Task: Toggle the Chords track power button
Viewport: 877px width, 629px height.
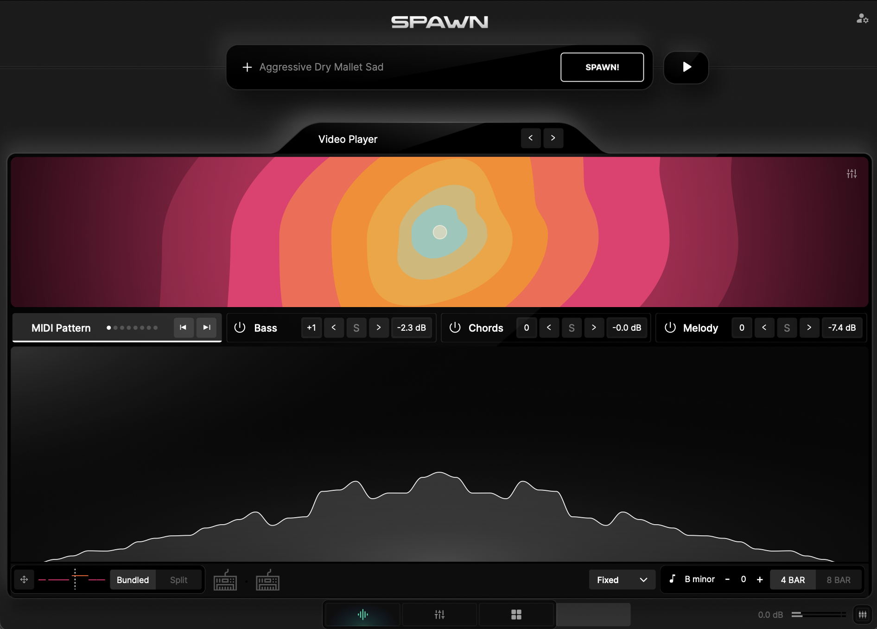Action: pos(455,327)
